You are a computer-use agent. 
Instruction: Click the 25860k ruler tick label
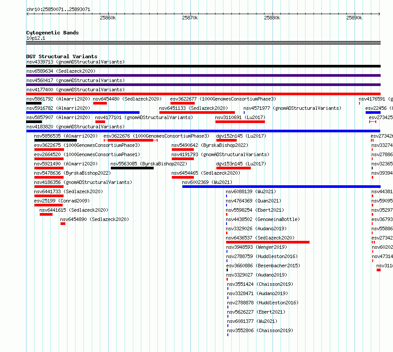[108, 18]
